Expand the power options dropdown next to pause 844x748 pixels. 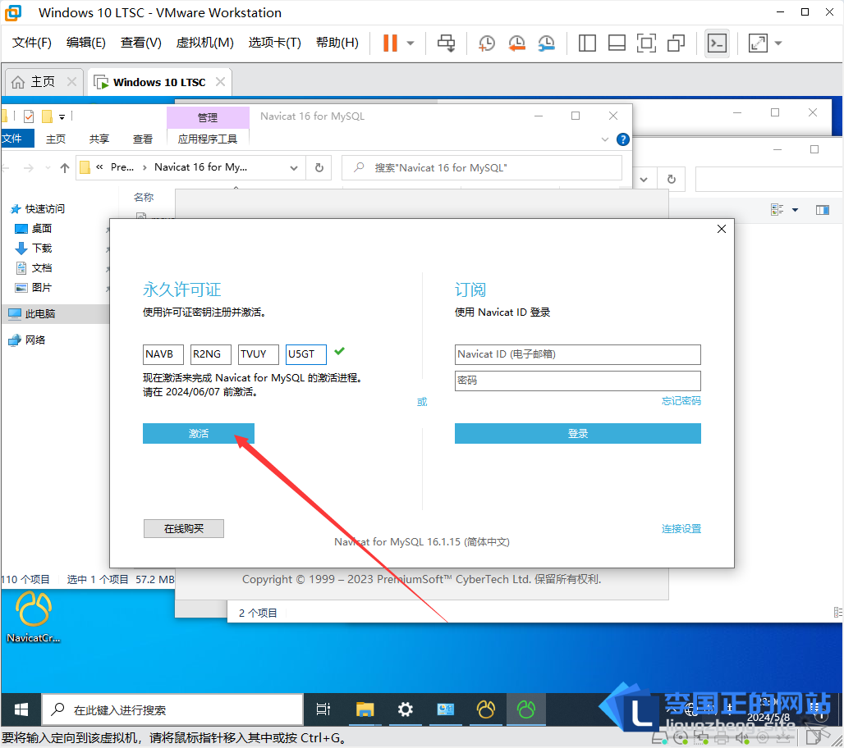coord(411,43)
